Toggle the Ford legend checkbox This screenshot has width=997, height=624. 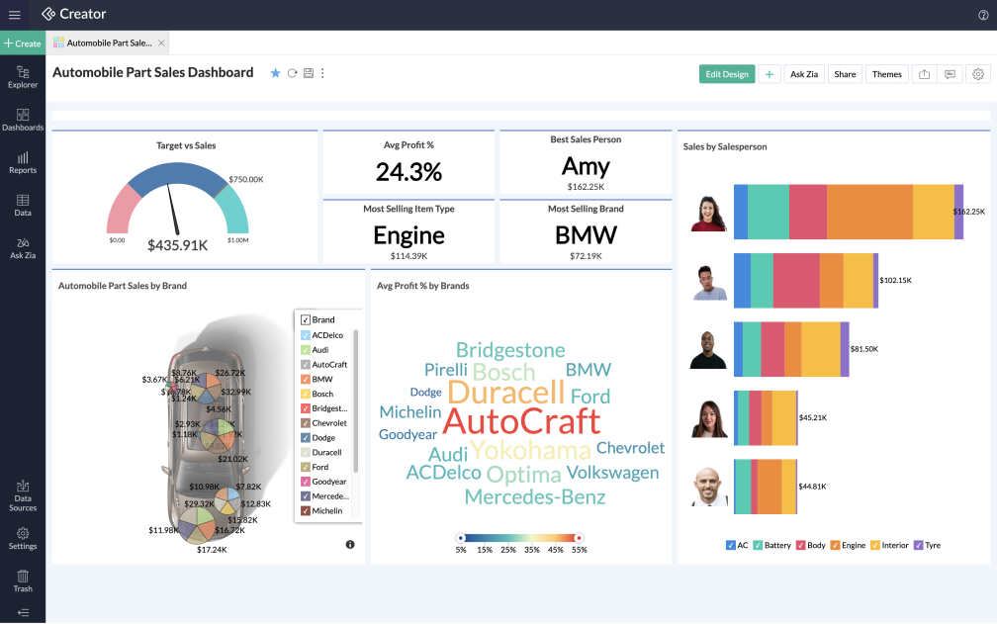306,467
